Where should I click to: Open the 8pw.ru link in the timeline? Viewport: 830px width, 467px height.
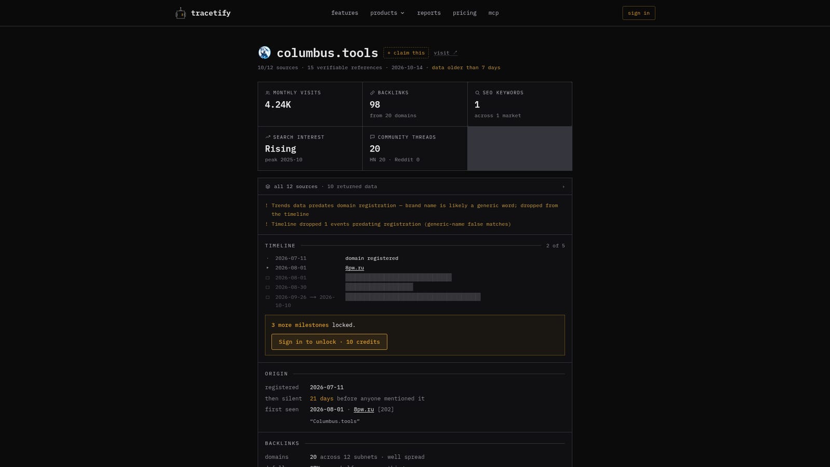354,268
